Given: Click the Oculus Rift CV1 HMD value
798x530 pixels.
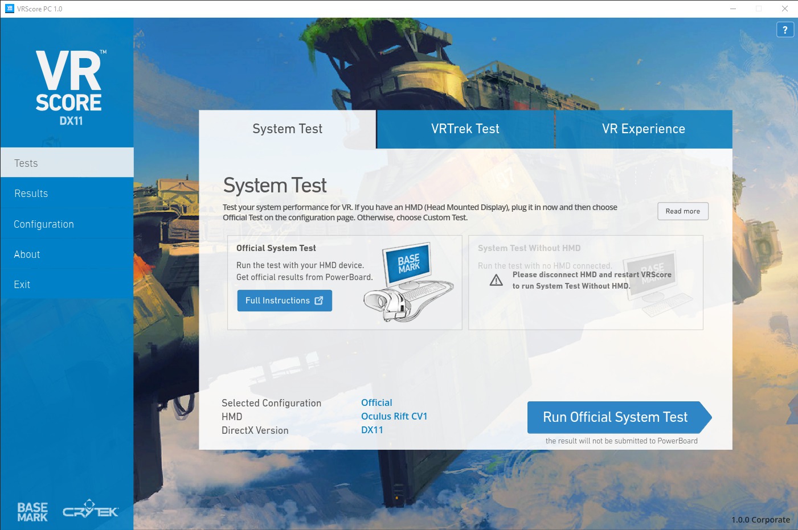Looking at the screenshot, I should tap(394, 416).
